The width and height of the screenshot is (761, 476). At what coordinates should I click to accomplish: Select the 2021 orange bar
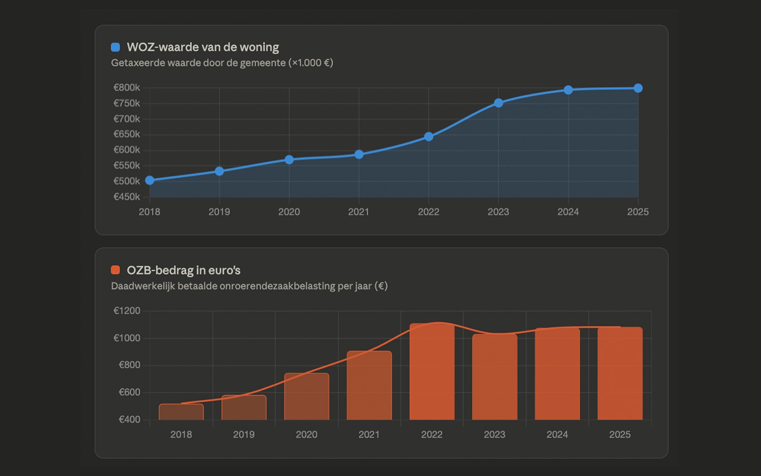[x=369, y=386]
